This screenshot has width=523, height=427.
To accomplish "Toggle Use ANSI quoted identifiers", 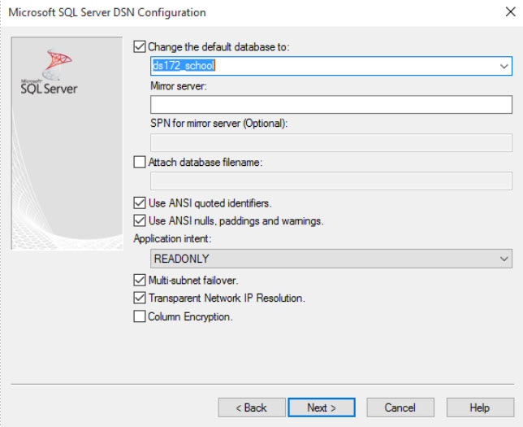I will tap(140, 203).
